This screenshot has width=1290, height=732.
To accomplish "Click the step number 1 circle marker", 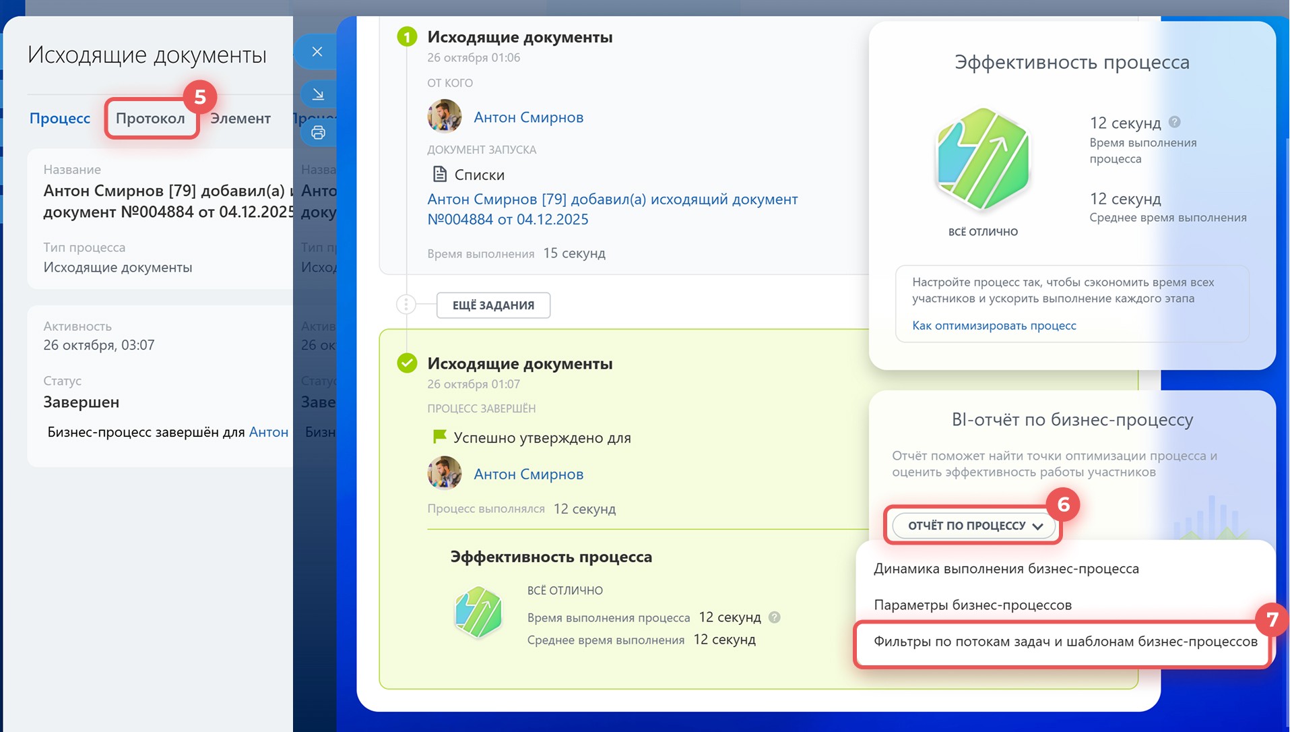I will tap(407, 36).
